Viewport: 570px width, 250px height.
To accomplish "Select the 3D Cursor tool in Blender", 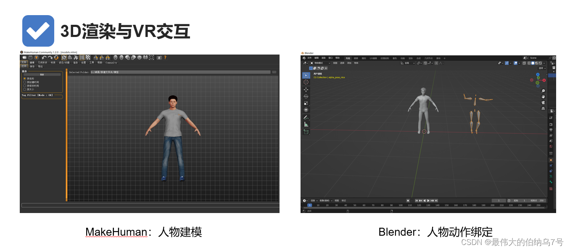I will pyautogui.click(x=306, y=82).
